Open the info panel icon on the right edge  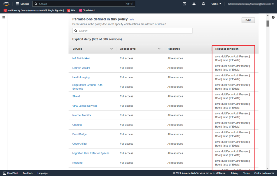point(273,17)
